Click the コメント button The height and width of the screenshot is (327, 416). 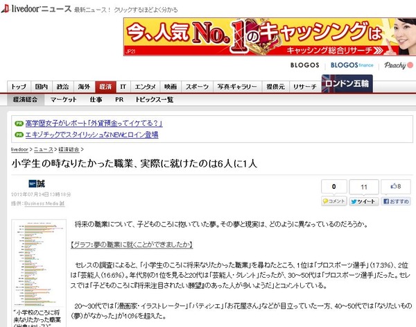tap(334, 201)
